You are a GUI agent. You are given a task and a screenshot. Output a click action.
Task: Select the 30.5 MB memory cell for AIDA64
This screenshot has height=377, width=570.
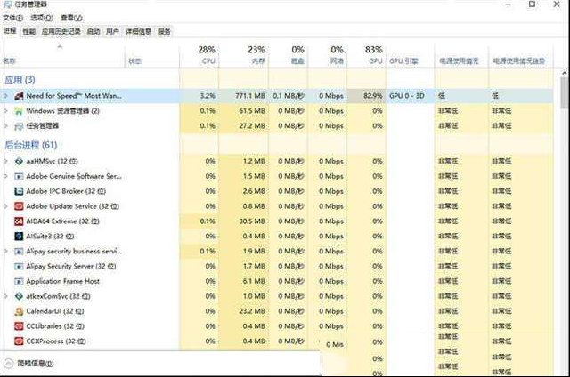[244, 221]
